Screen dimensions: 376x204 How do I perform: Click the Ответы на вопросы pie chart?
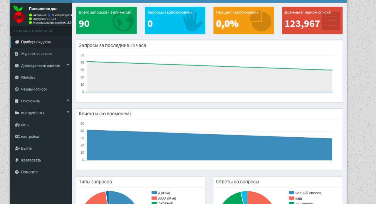pos(247,198)
